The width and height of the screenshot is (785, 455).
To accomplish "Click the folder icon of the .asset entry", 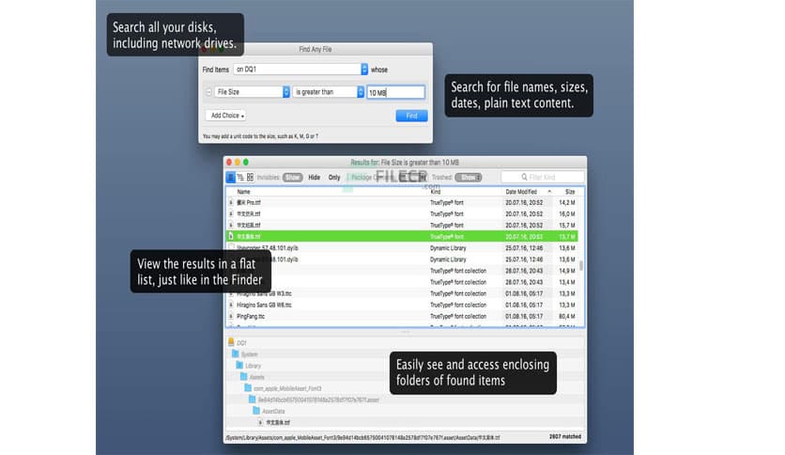I will click(x=253, y=400).
